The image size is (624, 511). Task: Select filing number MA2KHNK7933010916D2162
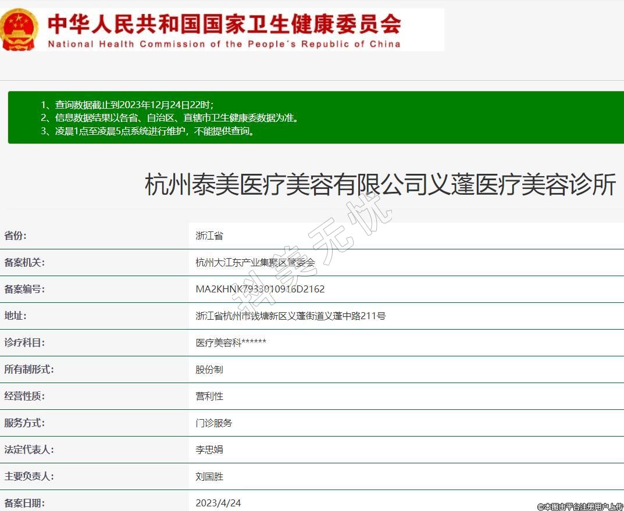coord(260,290)
